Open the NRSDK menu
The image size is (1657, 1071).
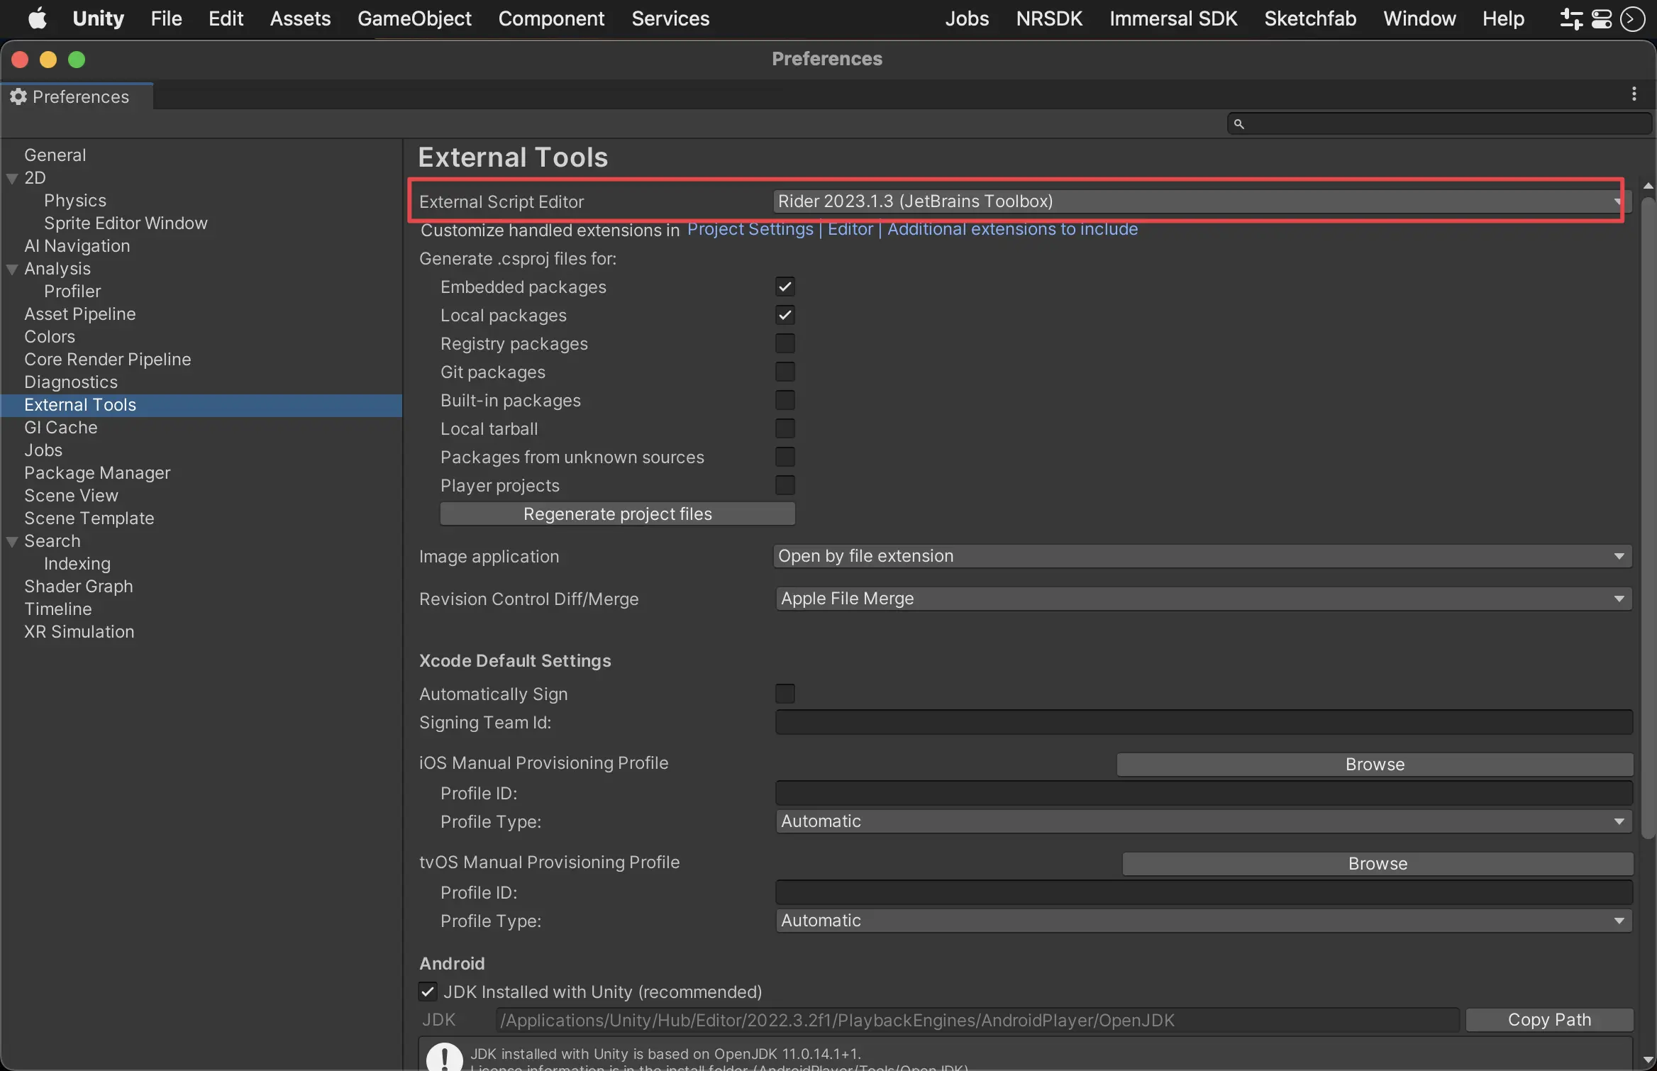1049,18
